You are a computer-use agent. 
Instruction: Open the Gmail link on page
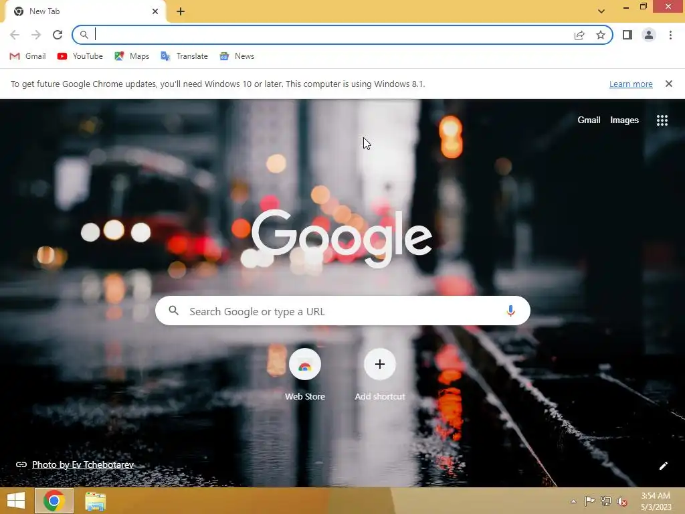pos(589,120)
